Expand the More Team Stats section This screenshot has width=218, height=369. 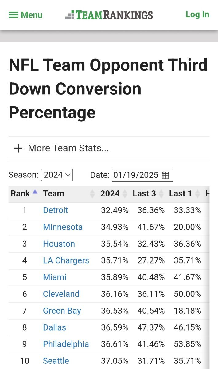coord(68,148)
